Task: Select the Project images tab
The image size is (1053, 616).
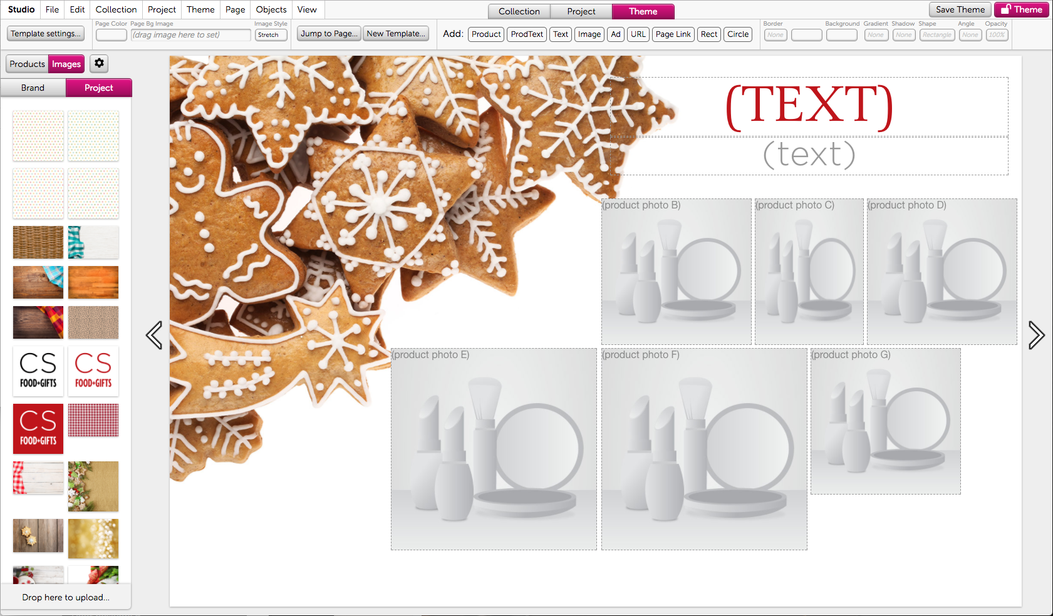Action: 99,88
